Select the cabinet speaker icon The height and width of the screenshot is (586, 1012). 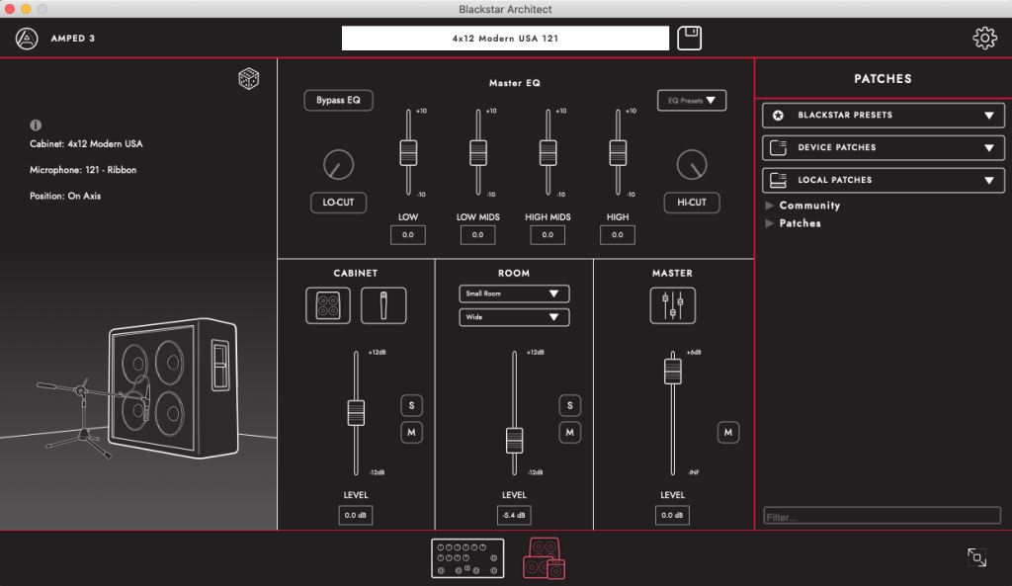click(x=326, y=305)
